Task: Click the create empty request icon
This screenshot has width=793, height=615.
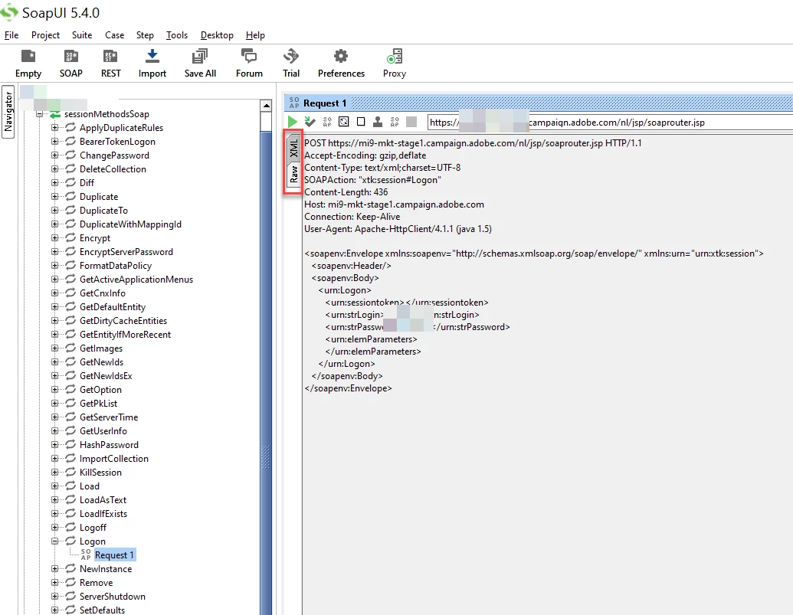Action: tap(361, 122)
